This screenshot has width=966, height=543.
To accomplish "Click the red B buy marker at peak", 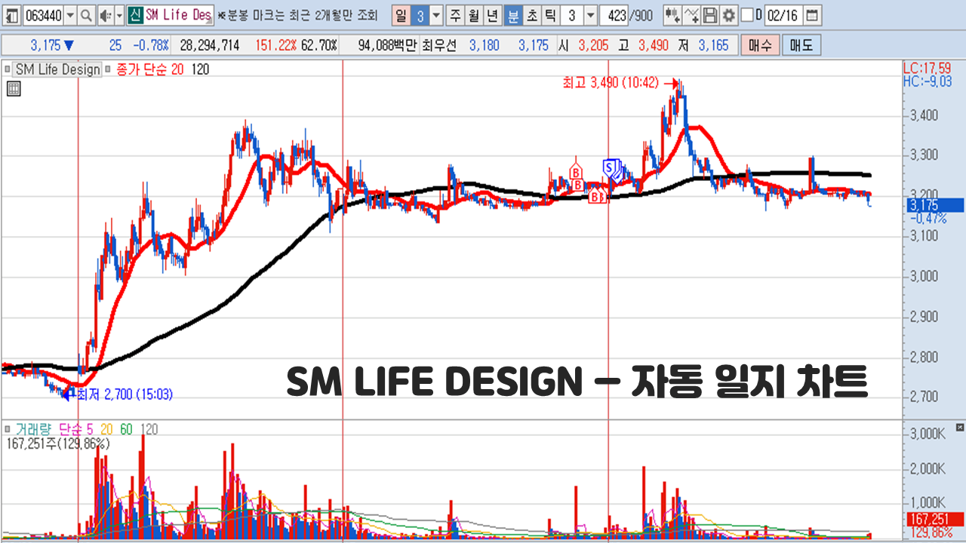I will 576,173.
